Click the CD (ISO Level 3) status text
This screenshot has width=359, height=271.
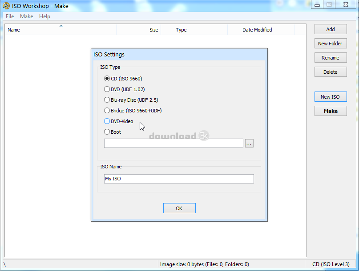point(331,264)
